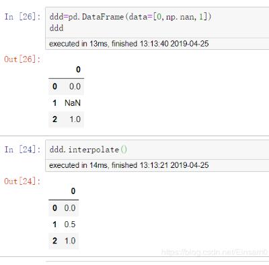Click NaN cell in first output table
269x265 pixels.
click(x=73, y=103)
